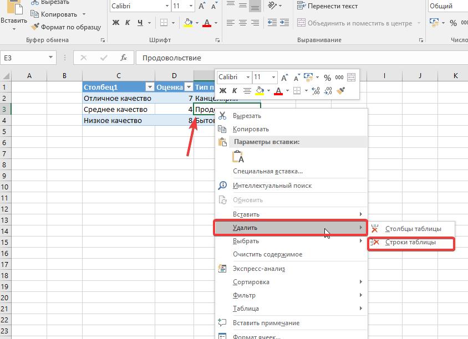
Task: Click center align in mini toolbar
Action: tap(247, 91)
